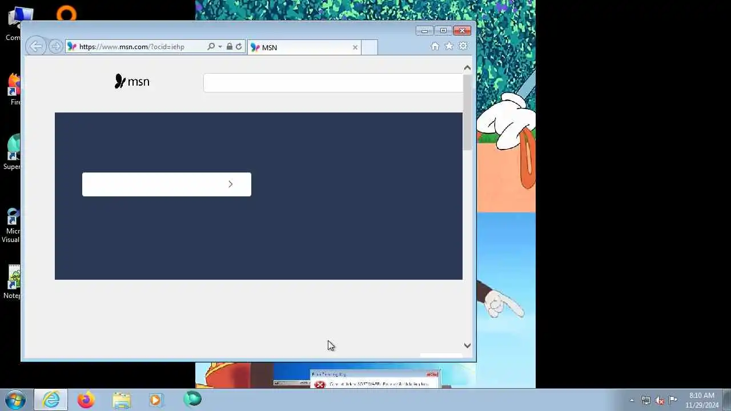The height and width of the screenshot is (411, 731).
Task: Go to the IE home page icon
Action: [x=435, y=46]
